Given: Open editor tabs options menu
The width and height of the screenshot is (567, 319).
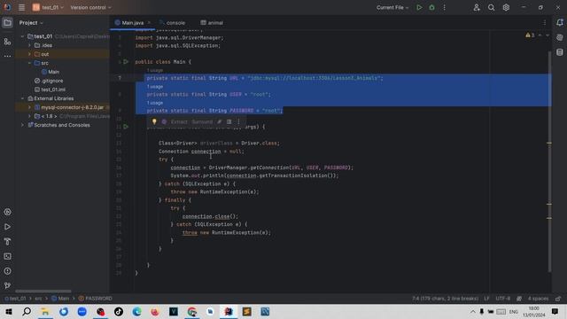Looking at the screenshot, I should click(545, 23).
